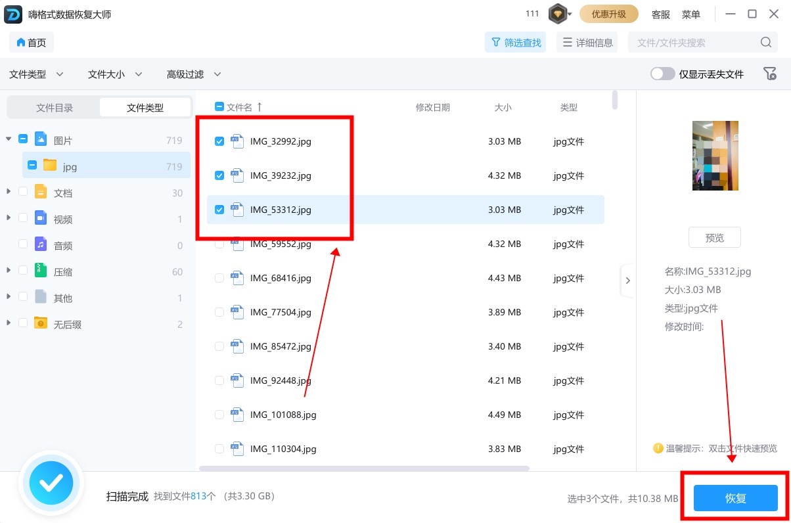791x523 pixels.
Task: Click the 预览 button
Action: coord(715,238)
